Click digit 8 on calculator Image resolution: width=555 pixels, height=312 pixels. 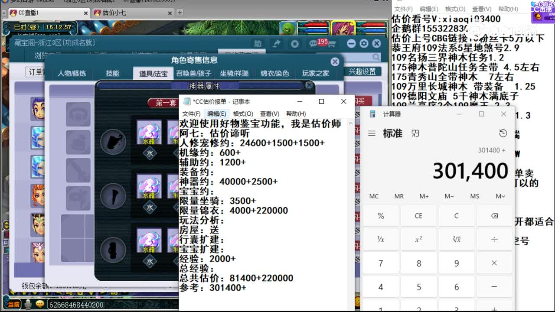[418, 263]
